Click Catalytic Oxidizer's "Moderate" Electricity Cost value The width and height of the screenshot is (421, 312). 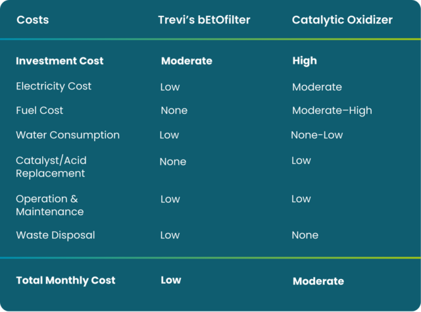[317, 87]
